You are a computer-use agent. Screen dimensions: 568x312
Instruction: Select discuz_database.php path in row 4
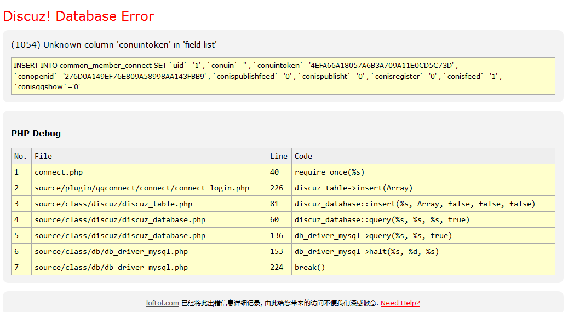point(149,219)
